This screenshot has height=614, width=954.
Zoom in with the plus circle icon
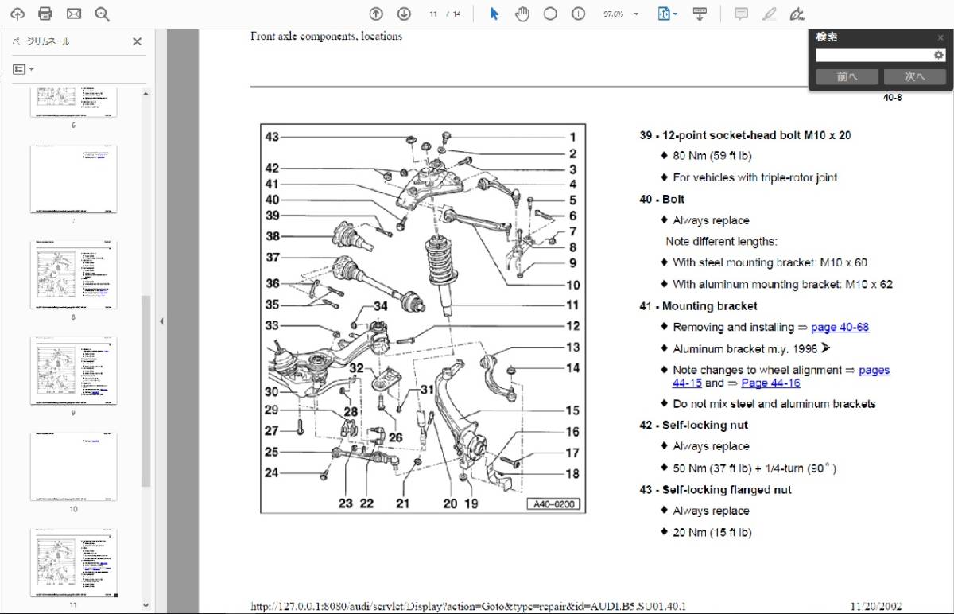click(578, 14)
